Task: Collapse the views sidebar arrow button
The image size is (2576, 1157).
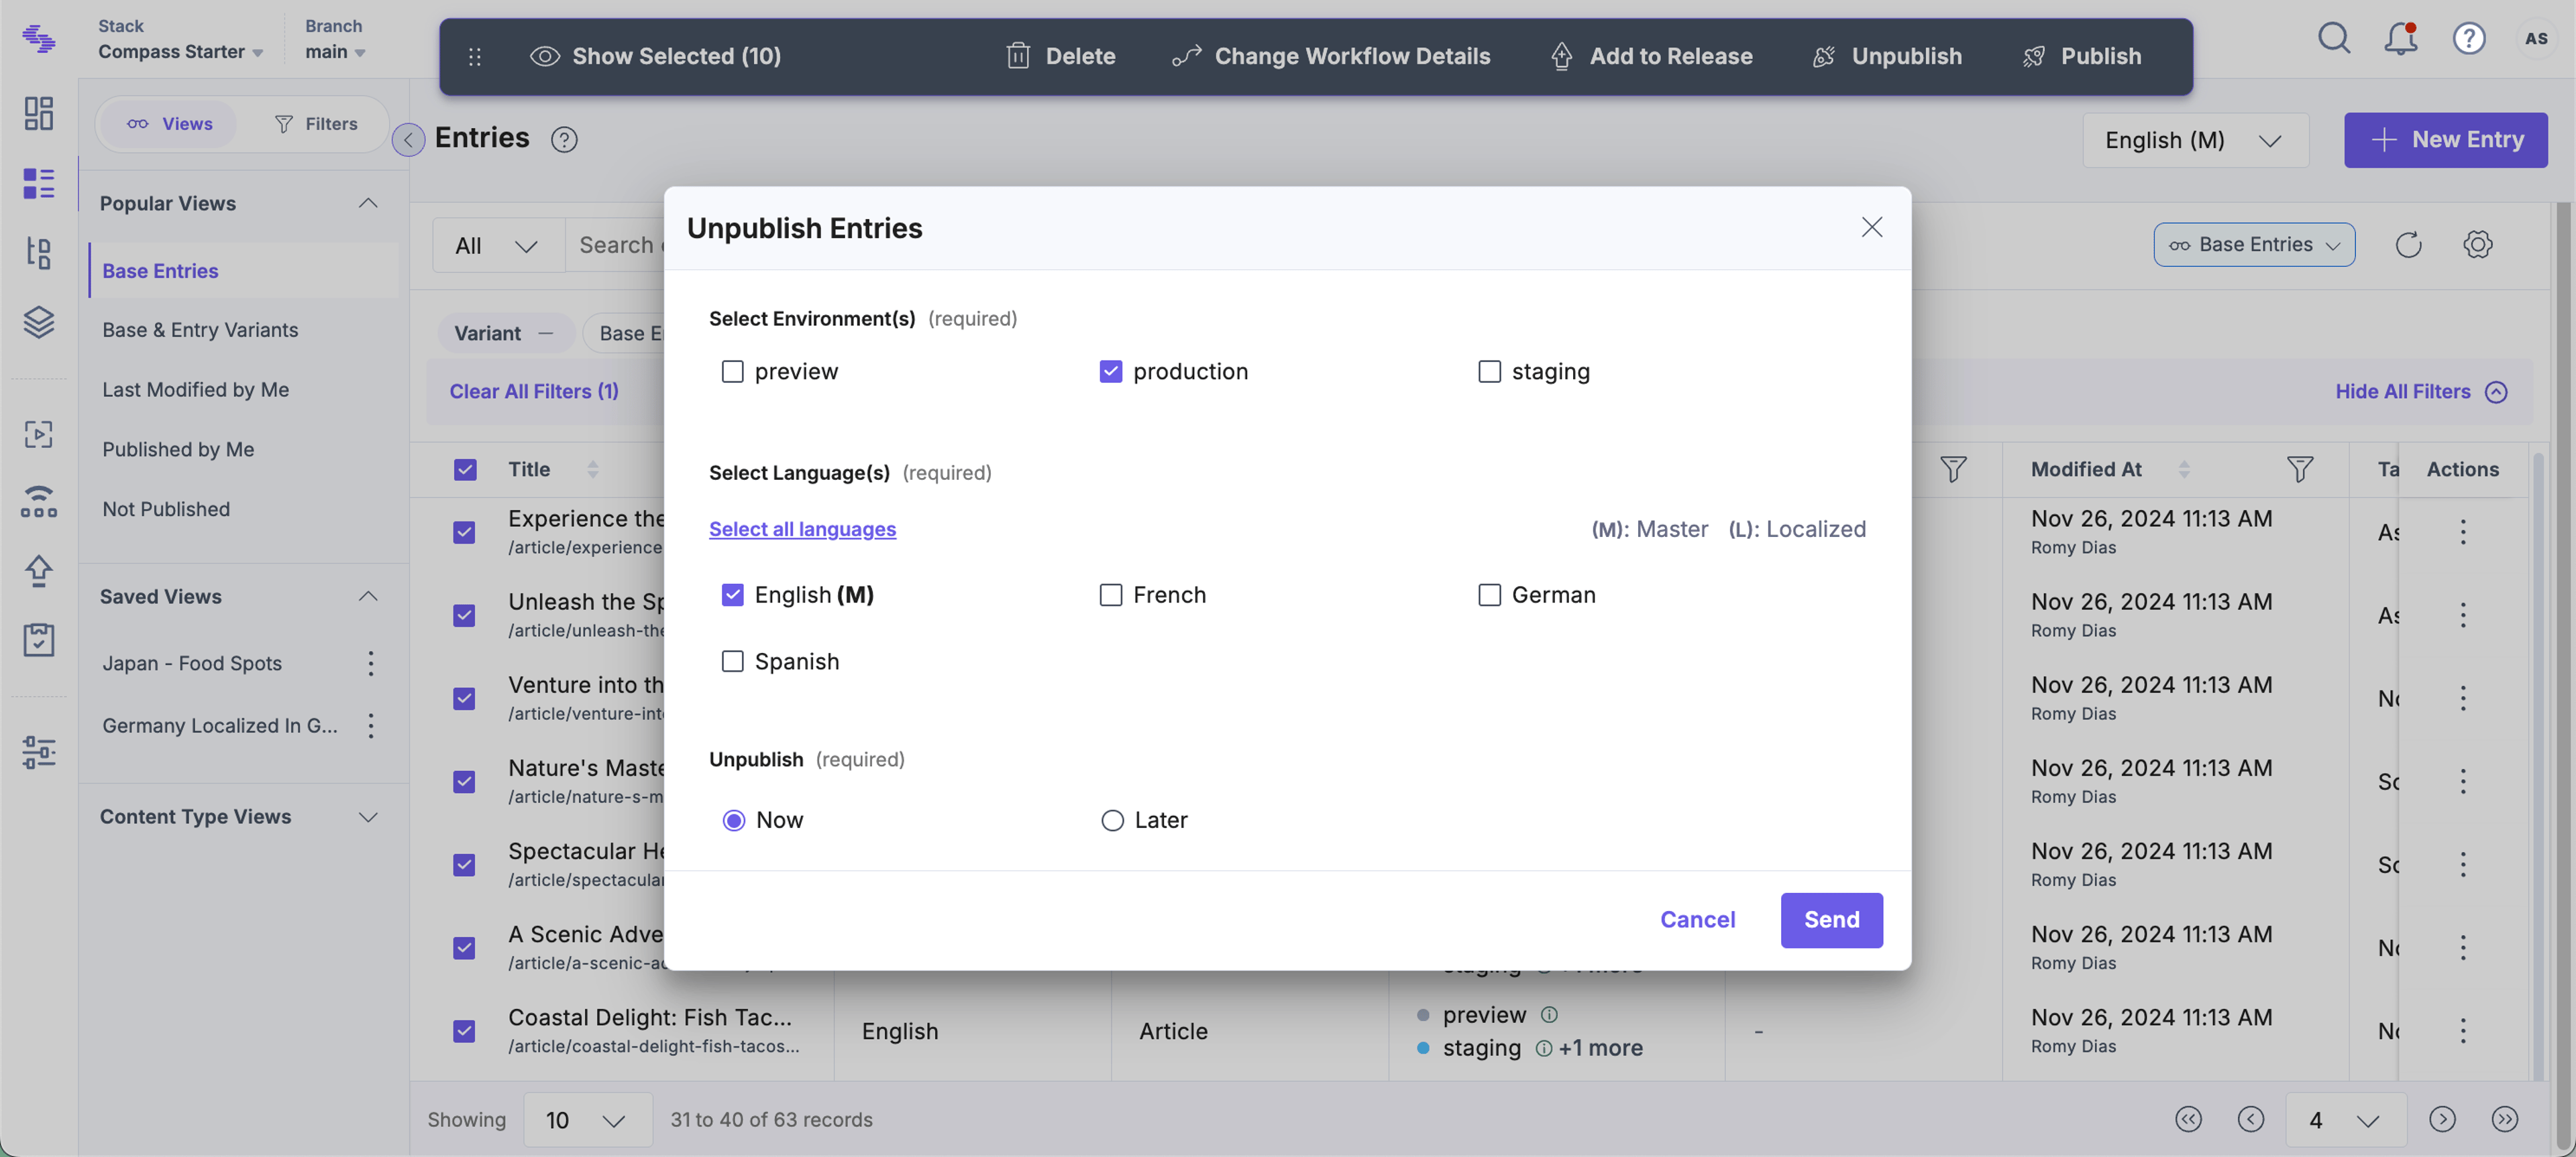Action: 408,139
